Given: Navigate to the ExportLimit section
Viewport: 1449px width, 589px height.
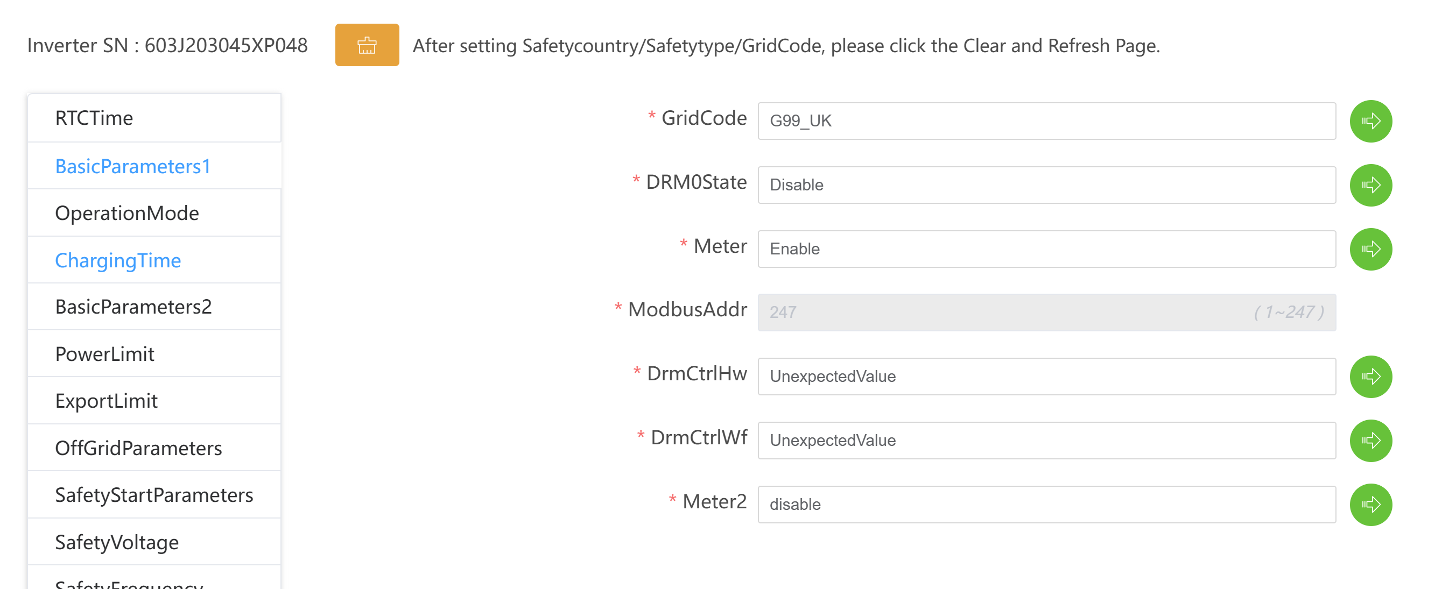Looking at the screenshot, I should [x=107, y=401].
